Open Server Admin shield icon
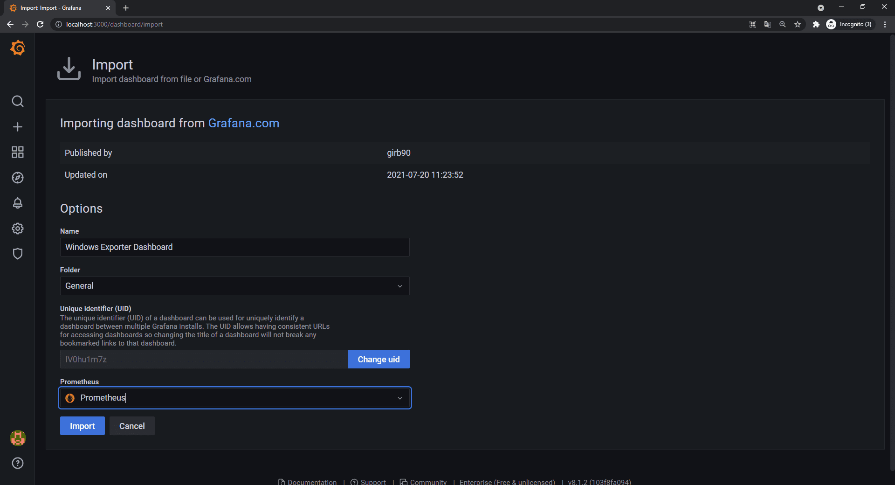 click(x=17, y=253)
